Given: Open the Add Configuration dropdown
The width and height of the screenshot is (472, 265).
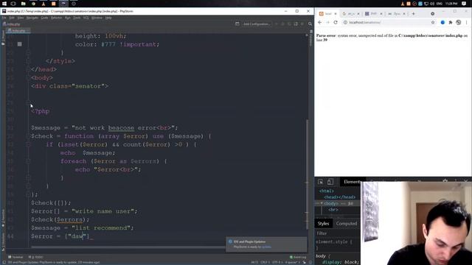Looking at the screenshot, I should (257, 24).
